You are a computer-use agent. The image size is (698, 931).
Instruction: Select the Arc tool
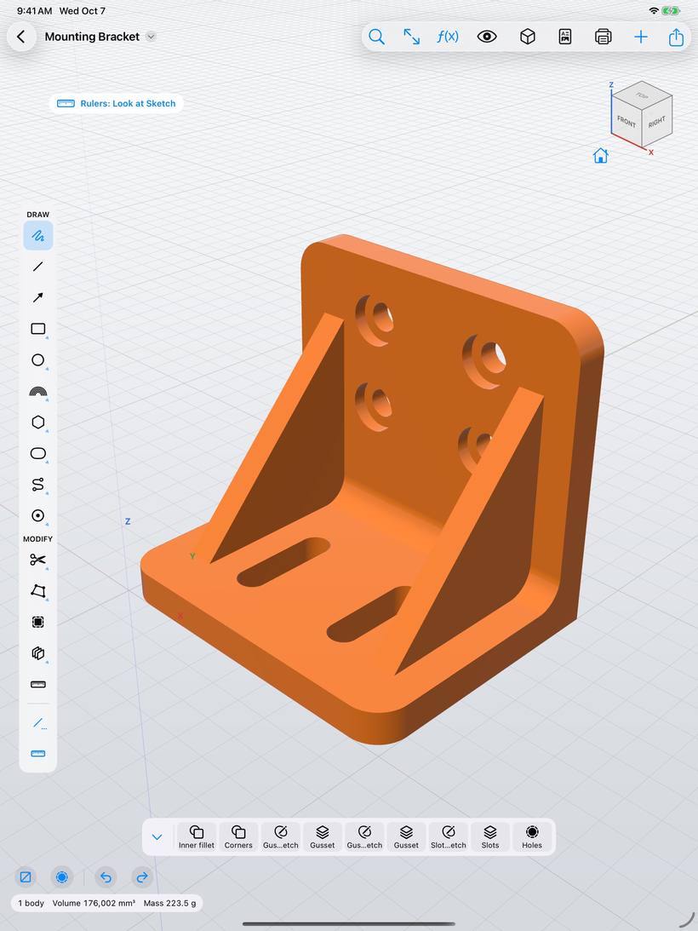(x=38, y=391)
